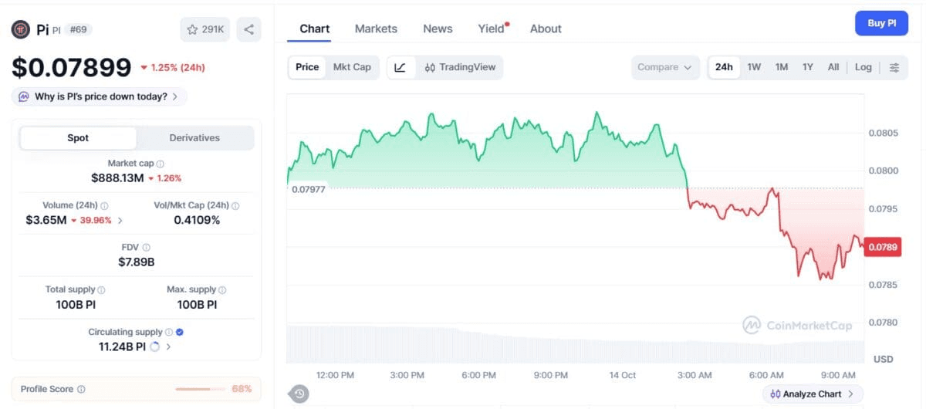Click the chart history clock icon
This screenshot has width=926, height=409.
coord(299,394)
